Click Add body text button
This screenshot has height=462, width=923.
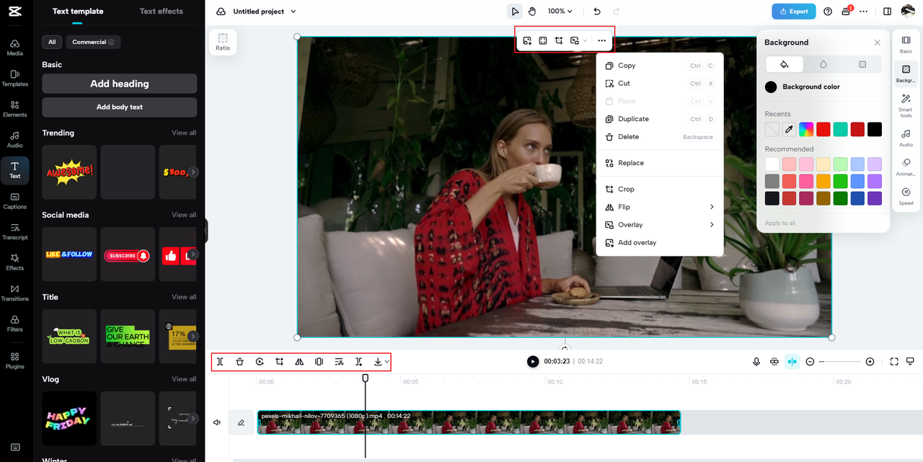(120, 107)
